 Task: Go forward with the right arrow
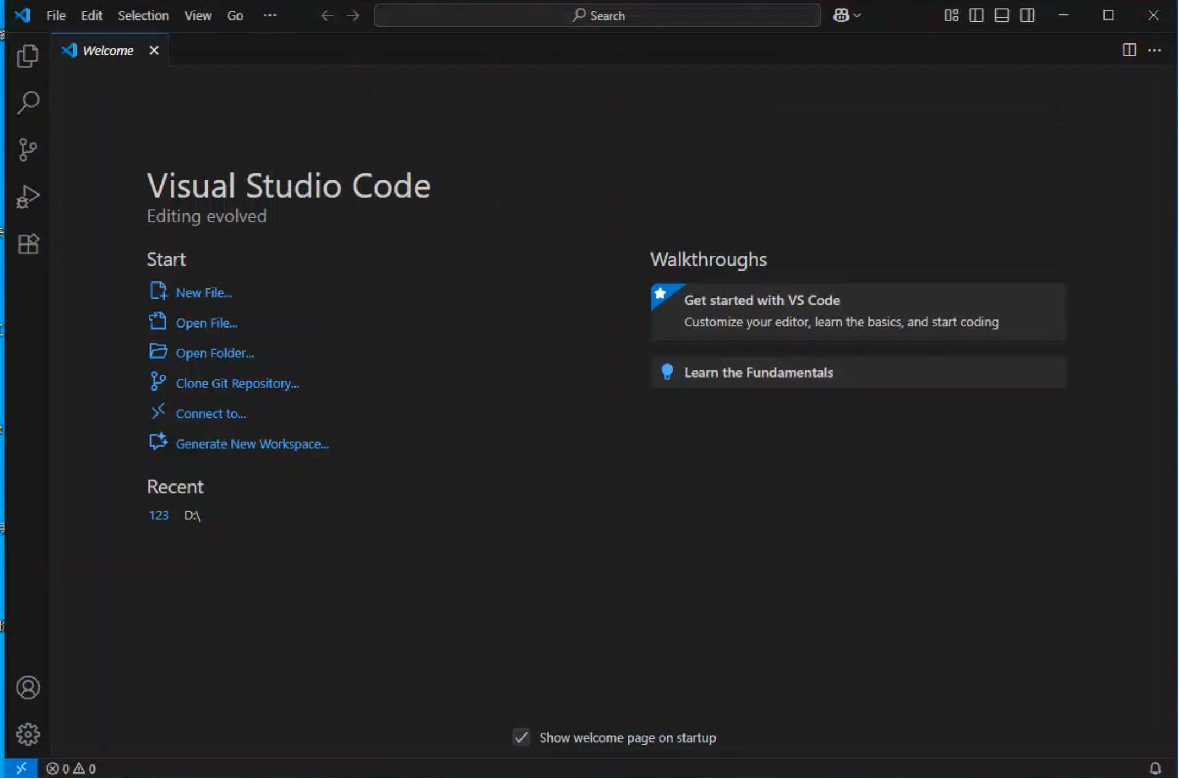pyautogui.click(x=353, y=15)
